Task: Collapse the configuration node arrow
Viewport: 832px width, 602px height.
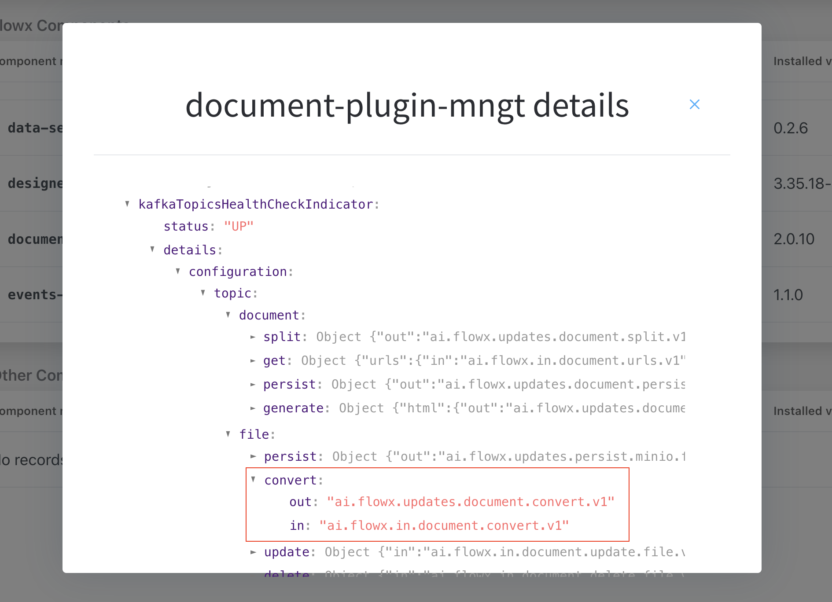Action: tap(178, 271)
